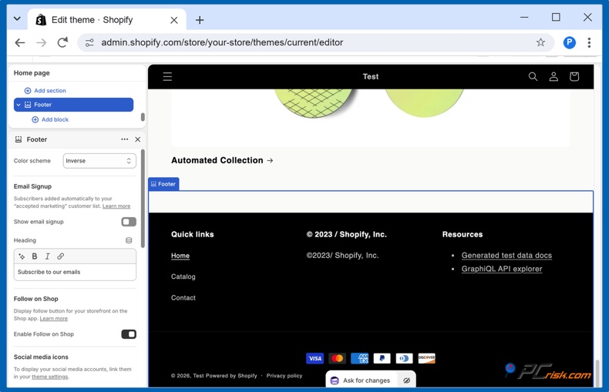Click the Subscribe to our emails field
Viewport: 609px width, 392px height.
(x=75, y=272)
